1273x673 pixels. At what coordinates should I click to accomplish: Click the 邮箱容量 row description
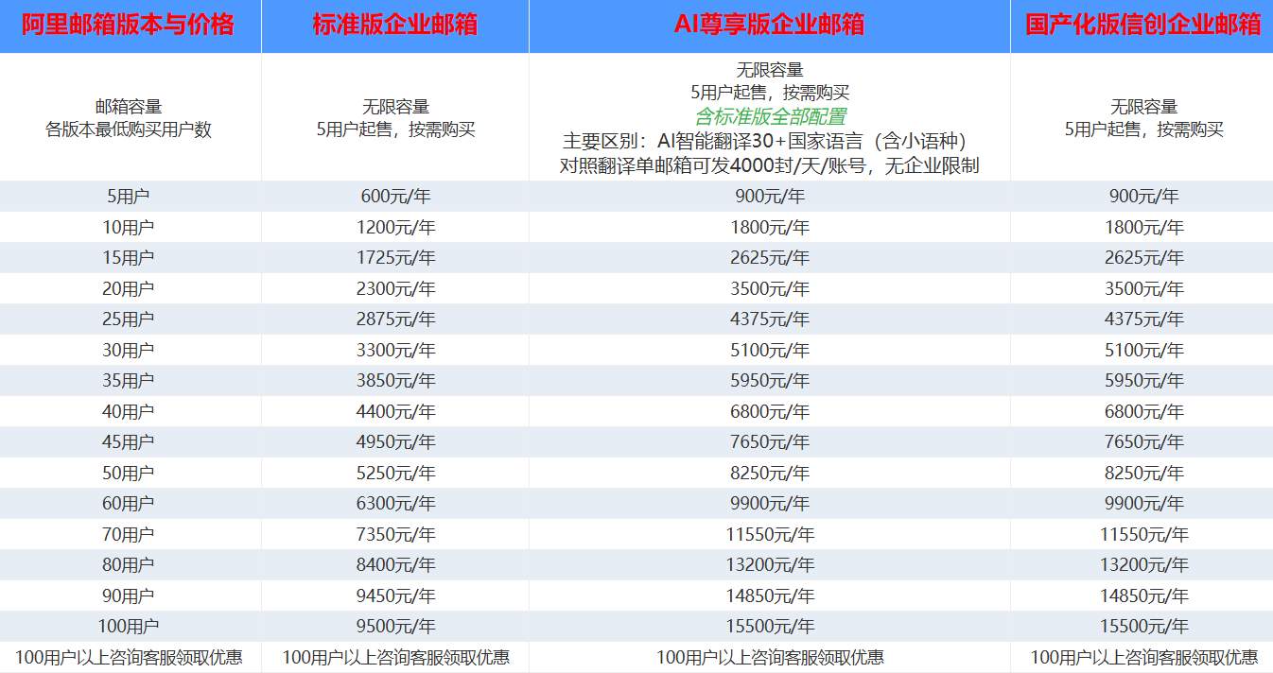click(128, 108)
